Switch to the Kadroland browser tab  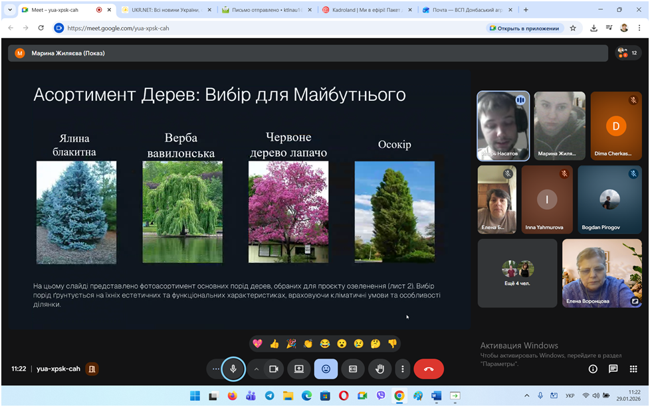tap(366, 10)
